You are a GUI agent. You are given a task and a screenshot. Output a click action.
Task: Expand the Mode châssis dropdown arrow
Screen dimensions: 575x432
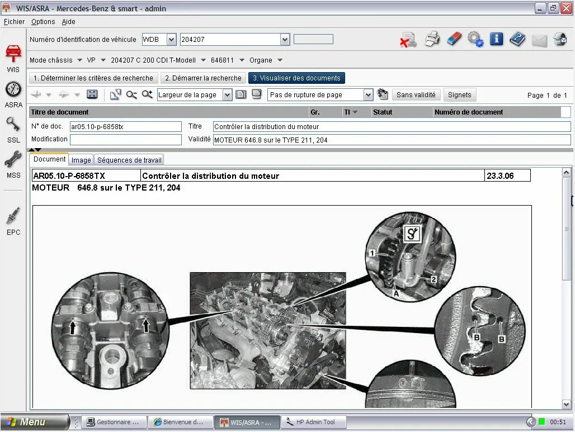tap(79, 60)
